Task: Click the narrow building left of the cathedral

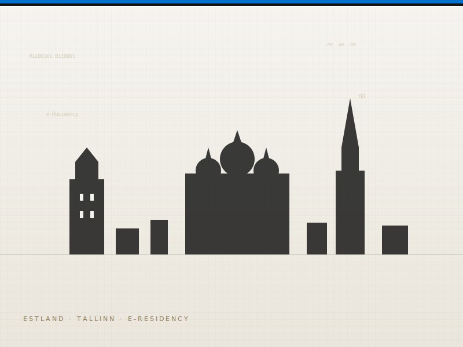Action: [159, 237]
